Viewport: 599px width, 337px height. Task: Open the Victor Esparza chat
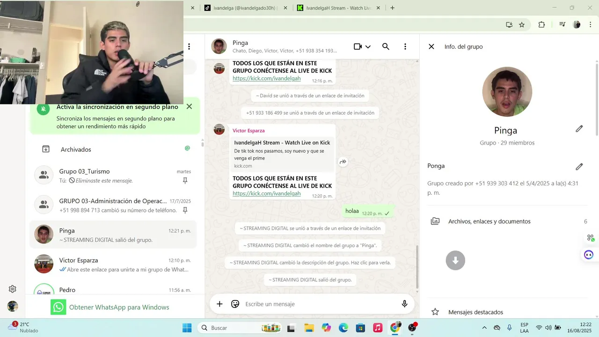[113, 264]
